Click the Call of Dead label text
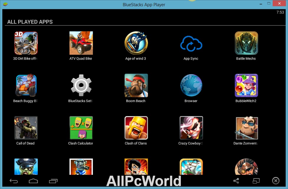288x189 pixels. pos(25,143)
